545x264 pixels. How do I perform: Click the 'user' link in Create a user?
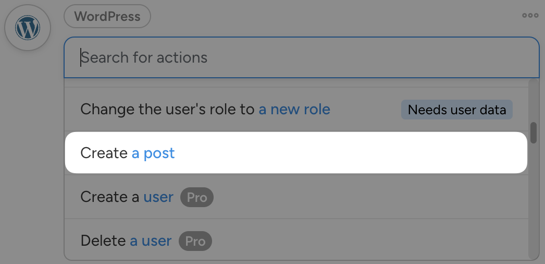click(x=158, y=197)
